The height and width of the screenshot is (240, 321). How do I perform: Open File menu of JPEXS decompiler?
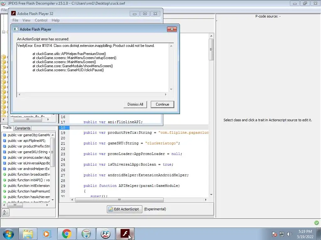pyautogui.click(x=4, y=10)
